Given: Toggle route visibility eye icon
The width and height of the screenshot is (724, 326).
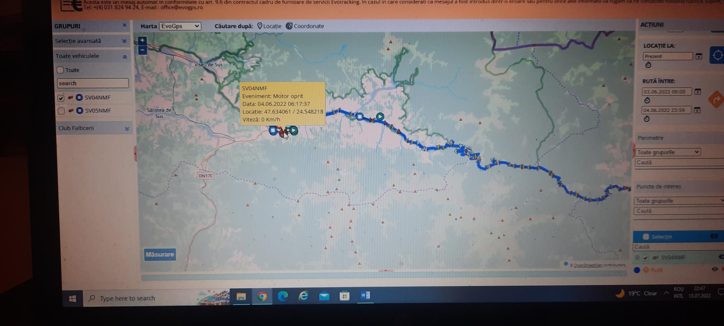Looking at the screenshot, I should (714, 269).
